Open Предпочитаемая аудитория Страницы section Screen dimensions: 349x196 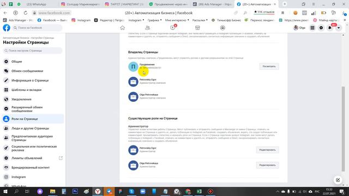(x=33, y=138)
